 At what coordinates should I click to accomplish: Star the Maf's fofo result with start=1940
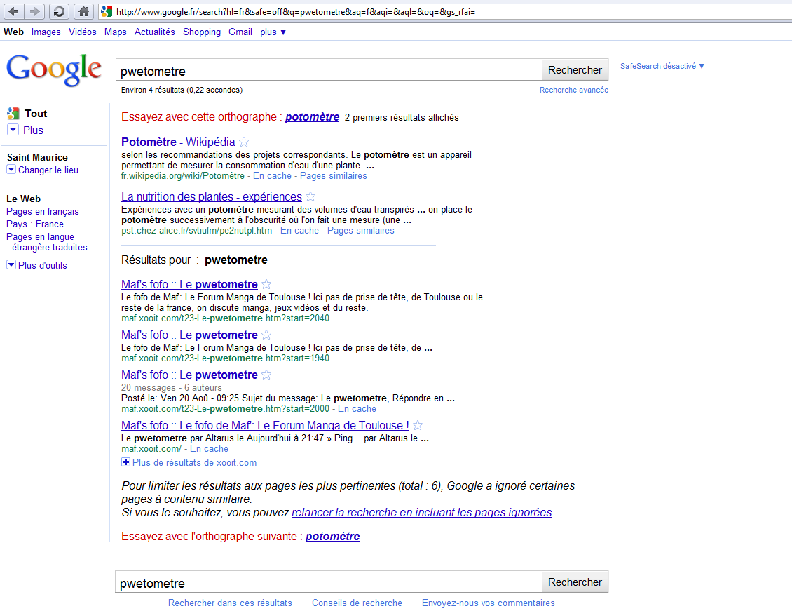267,335
